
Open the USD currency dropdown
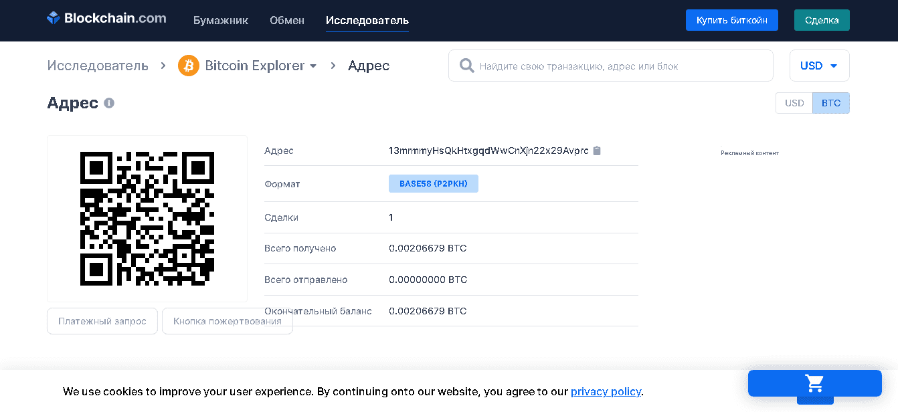(x=819, y=66)
